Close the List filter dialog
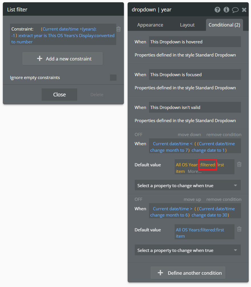251x287 pixels. (x=59, y=94)
